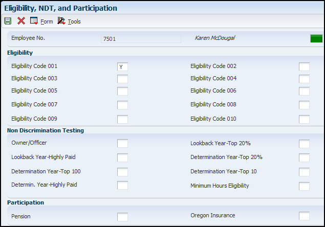Screen dimensions: 325x227
Task: Click the Determination Year-Top 100 input box
Action: coord(122,172)
